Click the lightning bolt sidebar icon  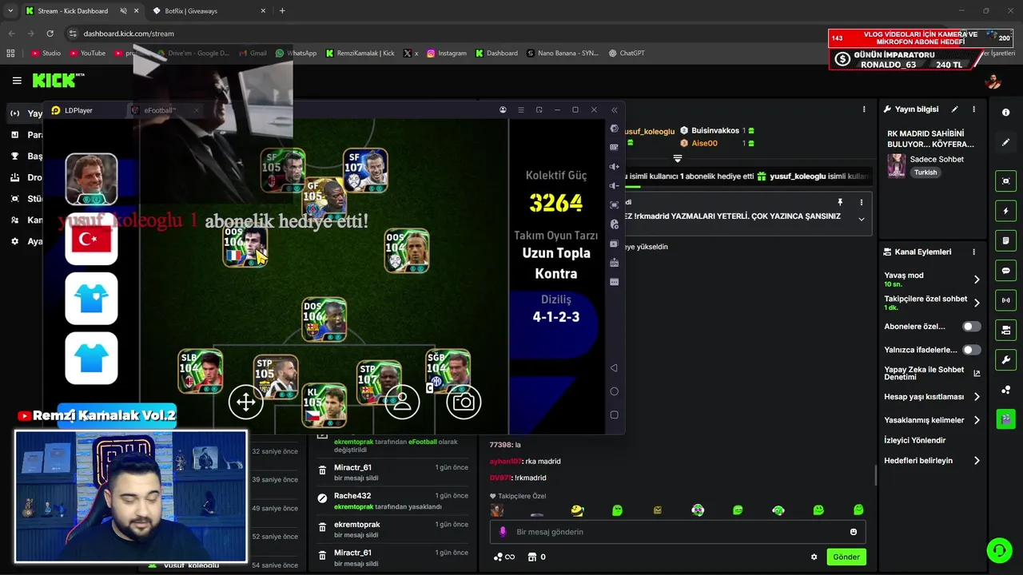click(x=1005, y=211)
